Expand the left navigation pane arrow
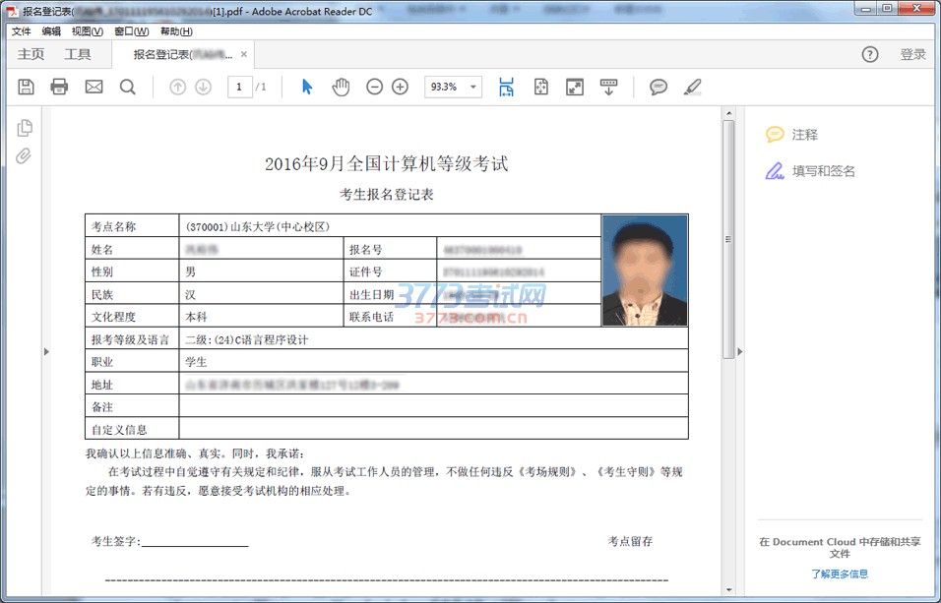 (45, 351)
